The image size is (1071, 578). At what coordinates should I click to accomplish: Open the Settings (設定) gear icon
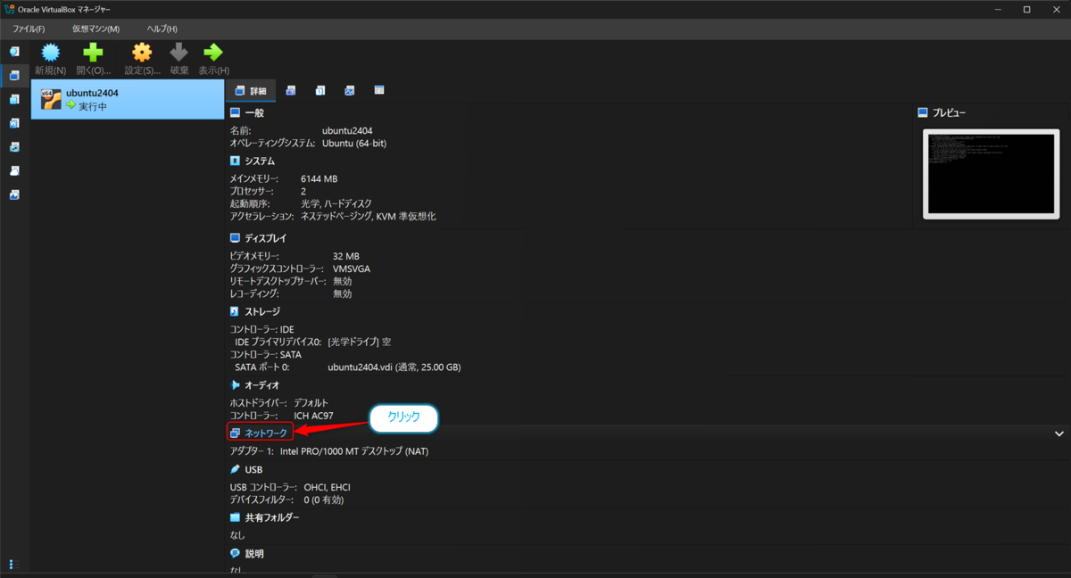click(x=142, y=53)
